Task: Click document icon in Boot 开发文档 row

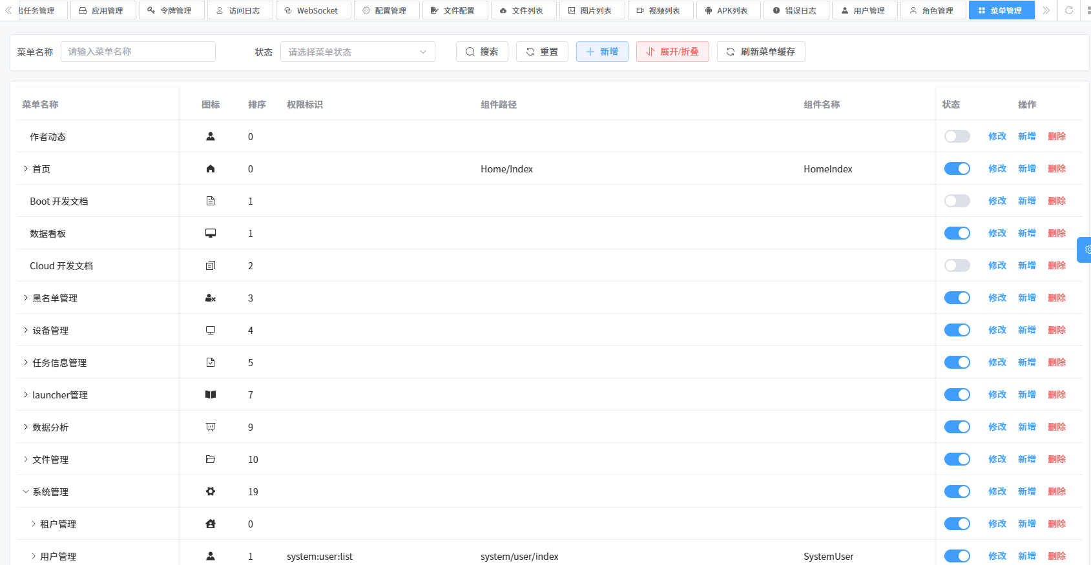Action: pos(211,201)
